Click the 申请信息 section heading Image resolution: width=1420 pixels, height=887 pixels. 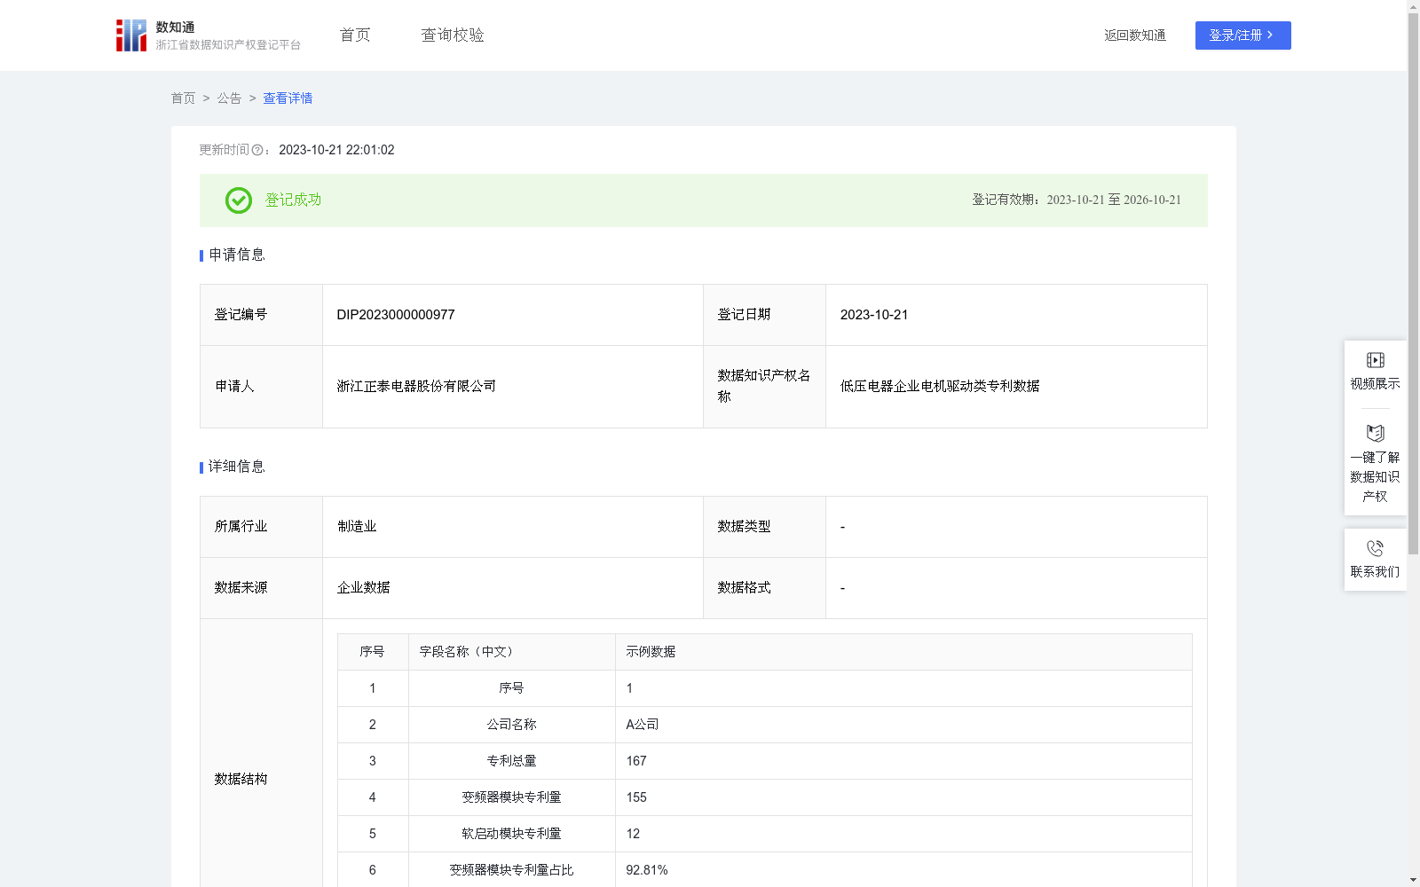[237, 255]
